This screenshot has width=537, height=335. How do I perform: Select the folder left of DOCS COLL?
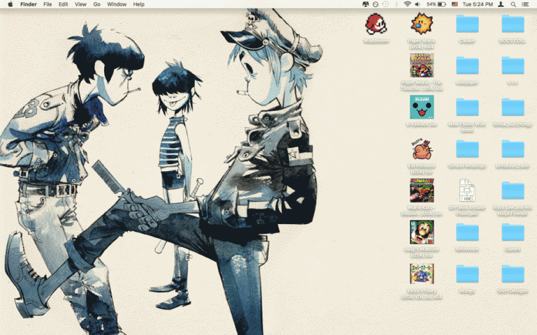pos(467,24)
